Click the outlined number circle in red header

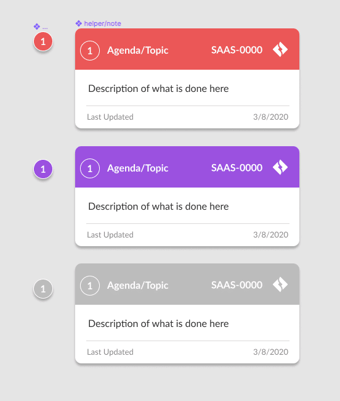tap(90, 51)
